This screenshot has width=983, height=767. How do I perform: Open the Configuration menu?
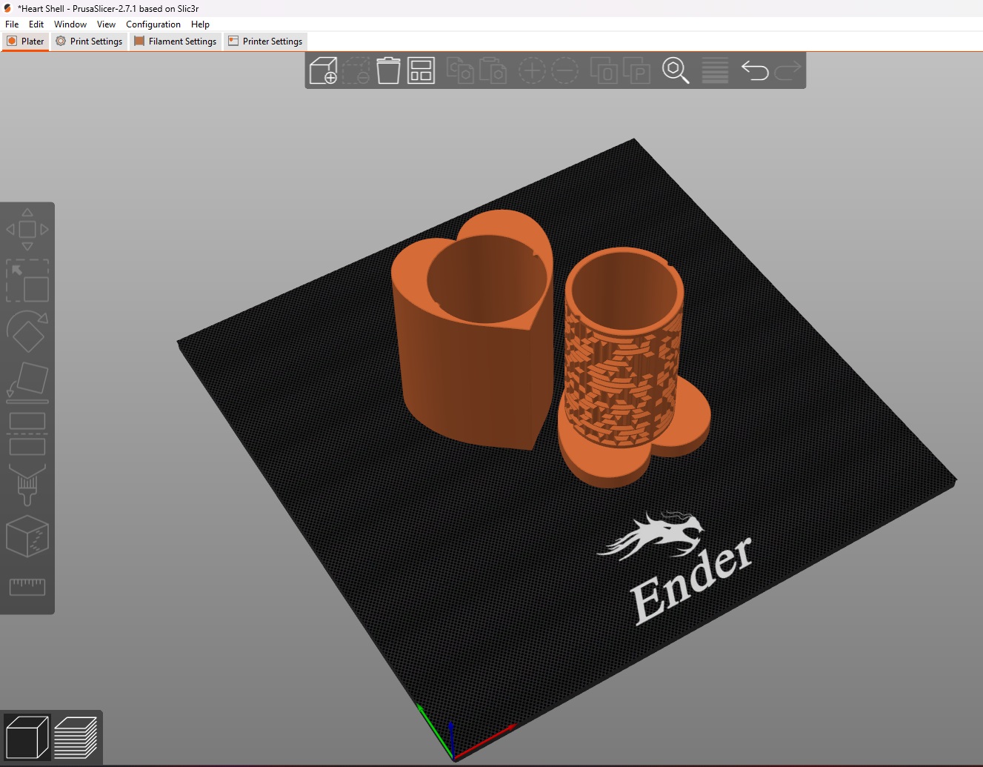153,24
